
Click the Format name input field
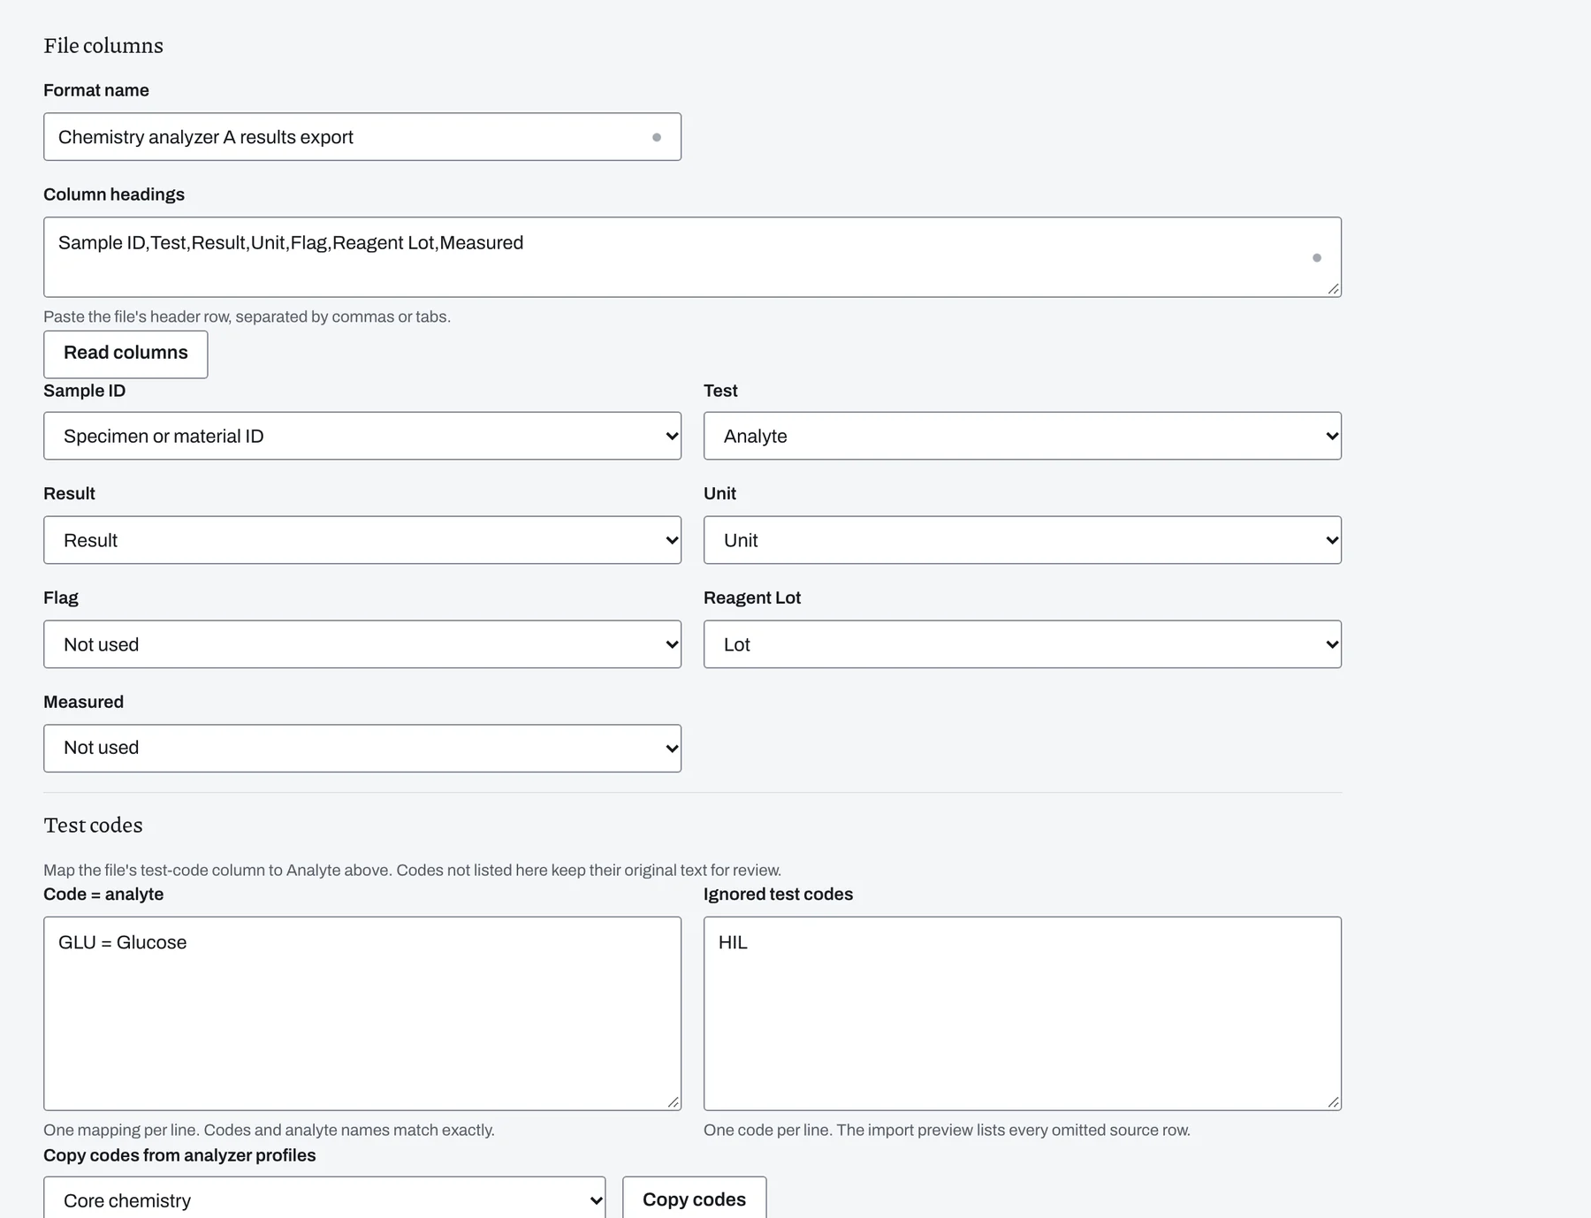click(x=362, y=137)
